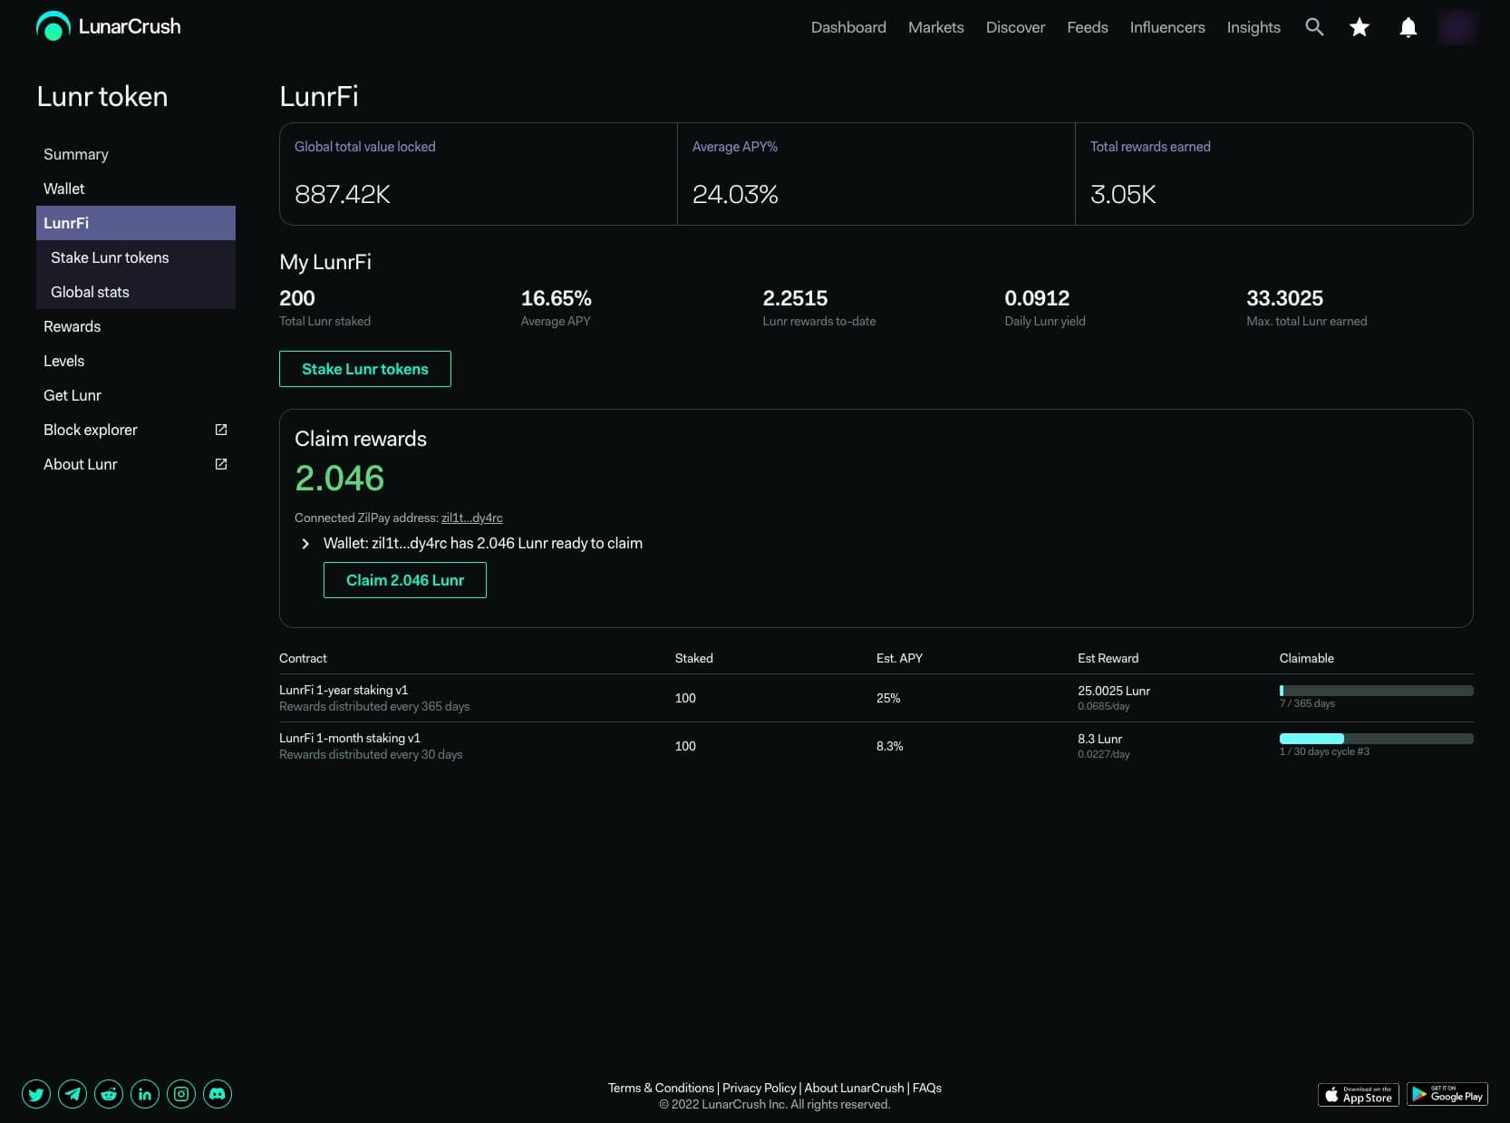
Task: Select Rewards in sidebar
Action: tap(136, 326)
